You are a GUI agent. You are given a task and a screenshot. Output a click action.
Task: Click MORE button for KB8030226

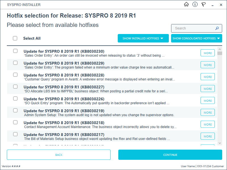(208, 101)
